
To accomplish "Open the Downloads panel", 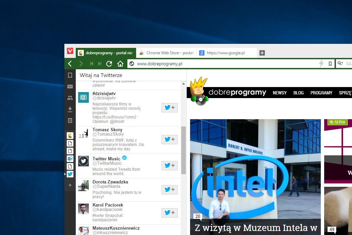I will click(x=70, y=109).
